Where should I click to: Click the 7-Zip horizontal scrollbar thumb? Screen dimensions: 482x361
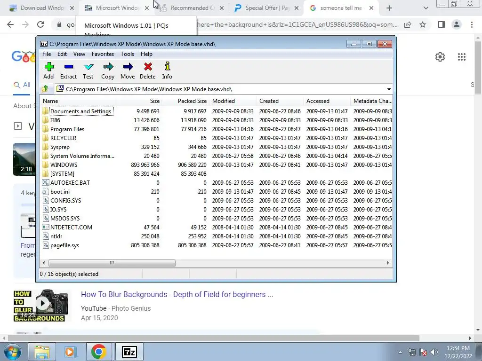[112, 263]
